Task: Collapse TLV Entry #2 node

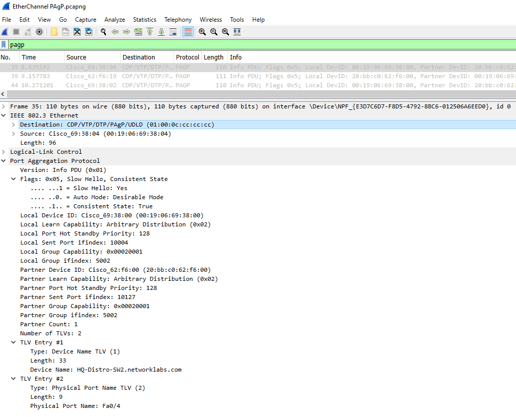Action: point(14,379)
